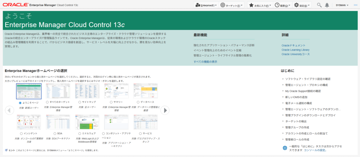Select the すべてのターゲット radio button
The image size is (360, 157).
pyautogui.click(x=47, y=102)
